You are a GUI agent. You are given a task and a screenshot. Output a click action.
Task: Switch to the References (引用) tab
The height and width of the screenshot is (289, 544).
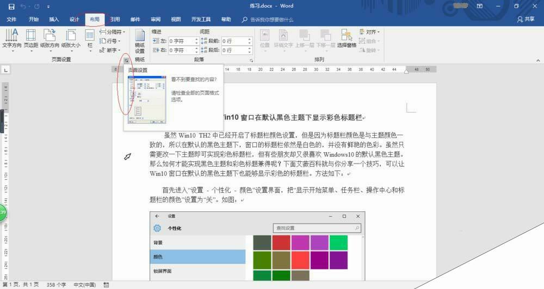point(115,20)
